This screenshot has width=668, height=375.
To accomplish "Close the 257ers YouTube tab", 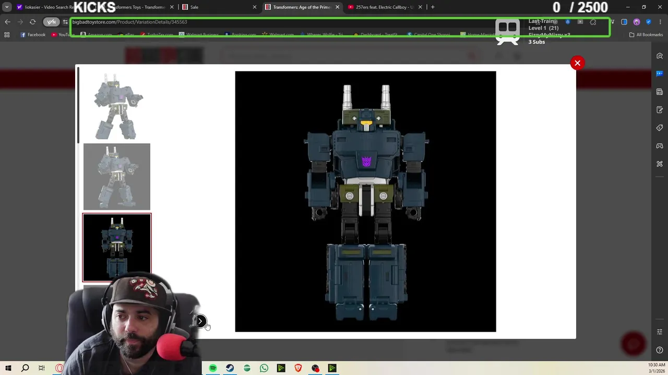I will tap(420, 7).
